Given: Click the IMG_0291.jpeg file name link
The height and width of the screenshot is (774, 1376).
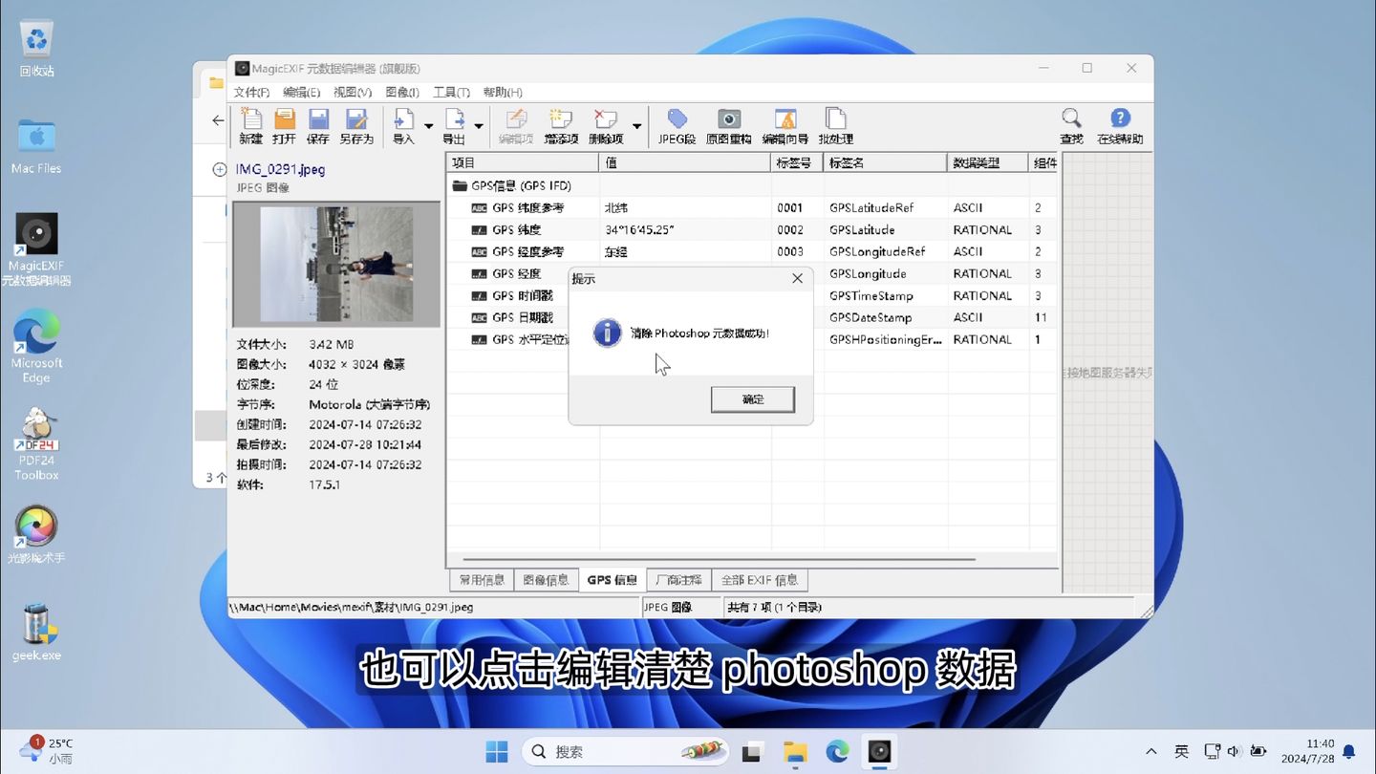Looking at the screenshot, I should click(281, 169).
